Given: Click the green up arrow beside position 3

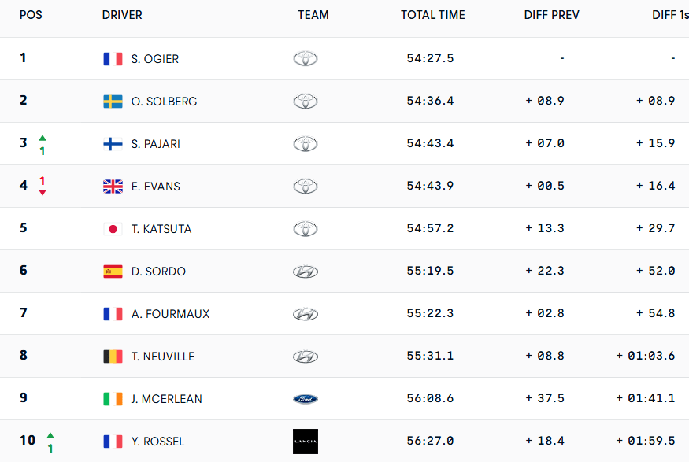Looking at the screenshot, I should 43,138.
